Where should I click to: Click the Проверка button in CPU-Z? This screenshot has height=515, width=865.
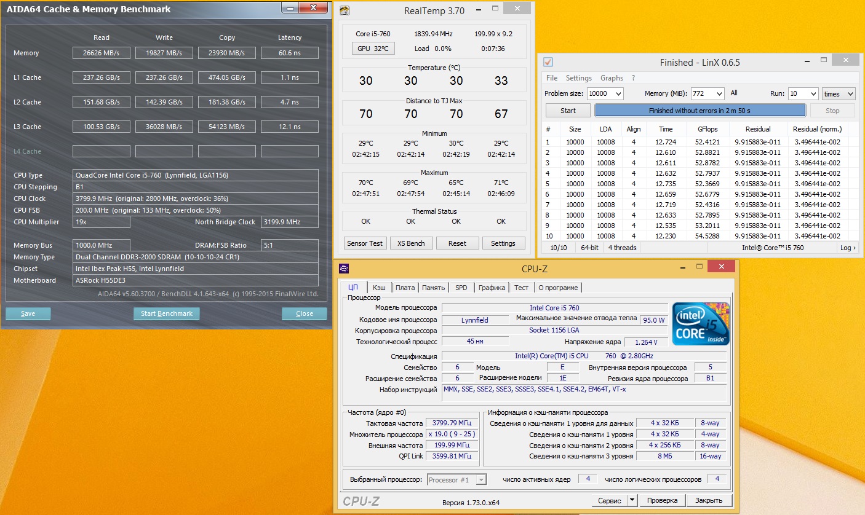click(662, 500)
